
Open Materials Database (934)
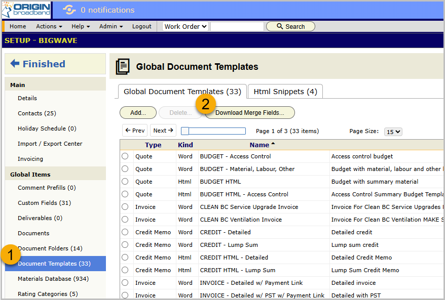53,279
